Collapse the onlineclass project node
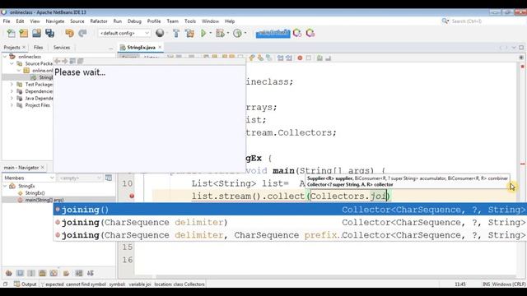The height and width of the screenshot is (296, 527). coord(5,57)
